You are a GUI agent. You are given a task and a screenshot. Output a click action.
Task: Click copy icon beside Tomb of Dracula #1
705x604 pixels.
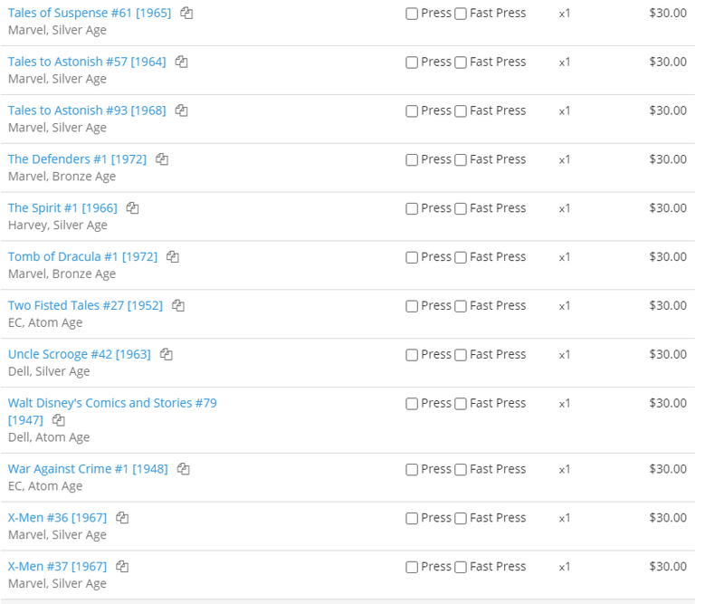click(x=173, y=257)
